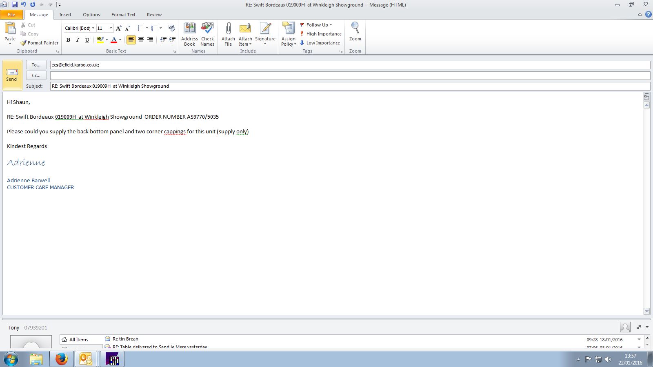Screen dimensions: 653x367
Task: Center the paragraph text
Action: tap(141, 40)
